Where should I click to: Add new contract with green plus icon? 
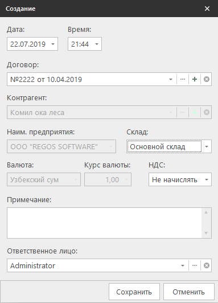coord(195,79)
